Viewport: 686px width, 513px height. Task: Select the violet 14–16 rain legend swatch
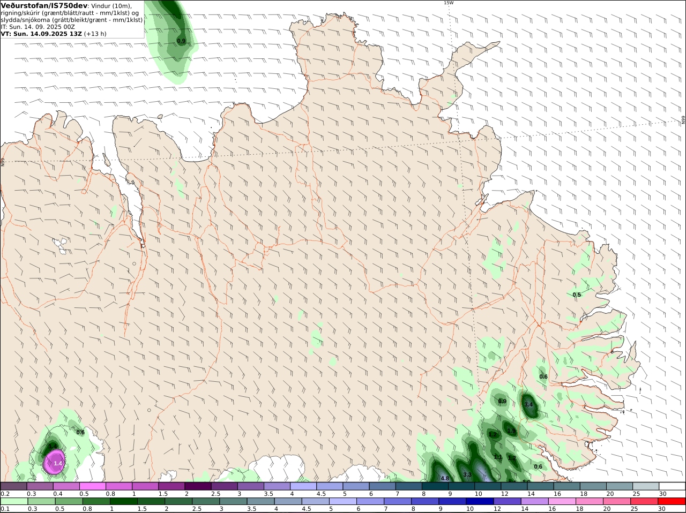click(x=535, y=502)
